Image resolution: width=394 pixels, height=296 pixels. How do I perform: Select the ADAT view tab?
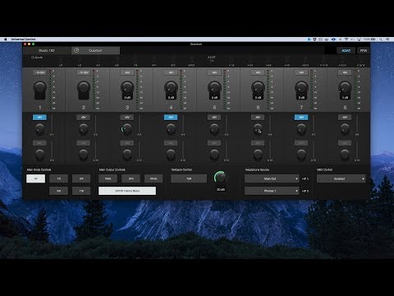346,50
